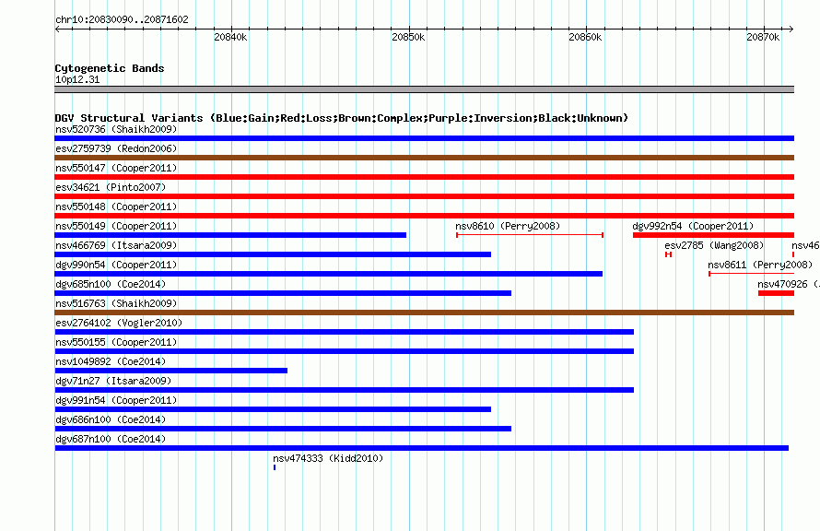Click the red nsv470926 loss bar
820x531 pixels.
coord(776,293)
